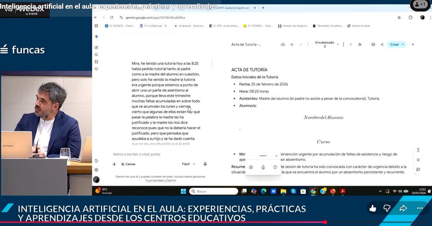Open the weather widget showing 18°C Soleado
Viewport: 432px width, 226px height.
(104, 191)
